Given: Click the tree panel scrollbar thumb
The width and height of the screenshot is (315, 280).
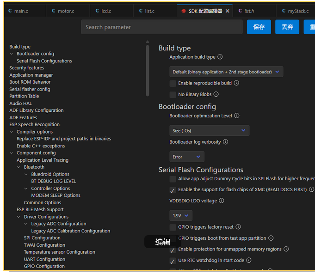Looking at the screenshot, I should 148,71.
